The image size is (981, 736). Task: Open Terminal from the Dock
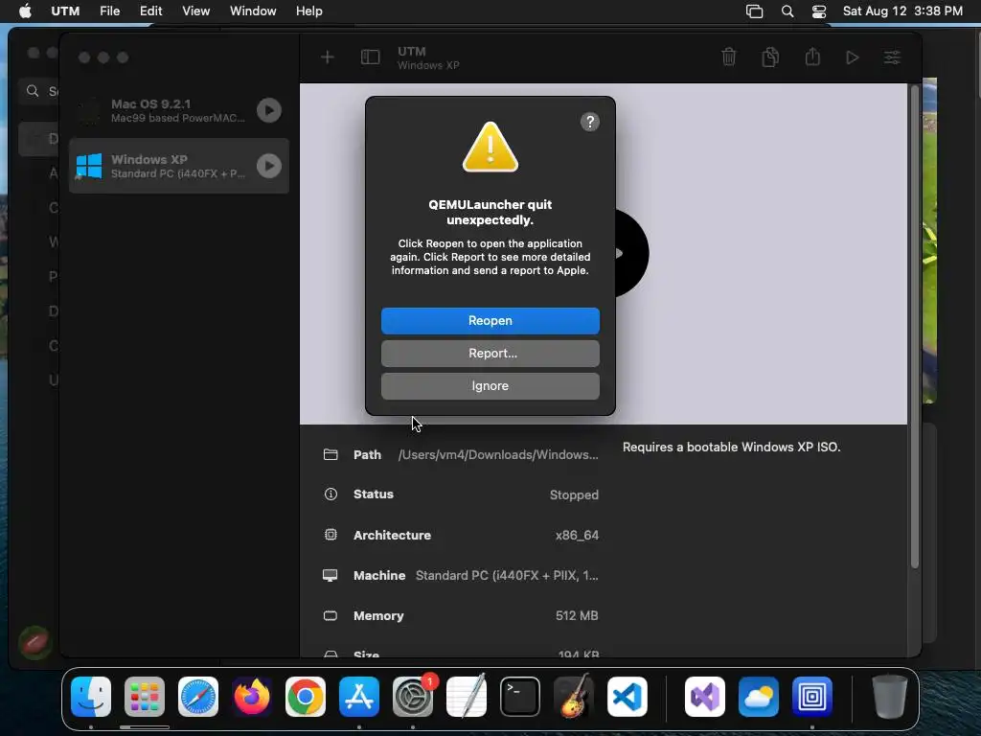(520, 697)
